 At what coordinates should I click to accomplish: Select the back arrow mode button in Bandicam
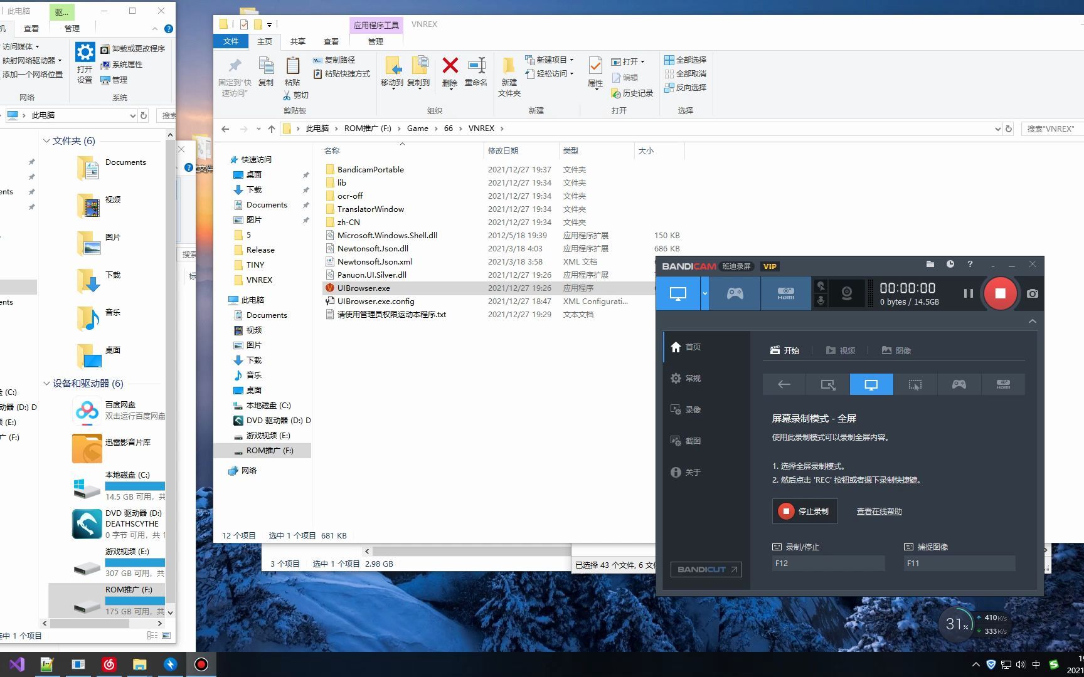(784, 384)
